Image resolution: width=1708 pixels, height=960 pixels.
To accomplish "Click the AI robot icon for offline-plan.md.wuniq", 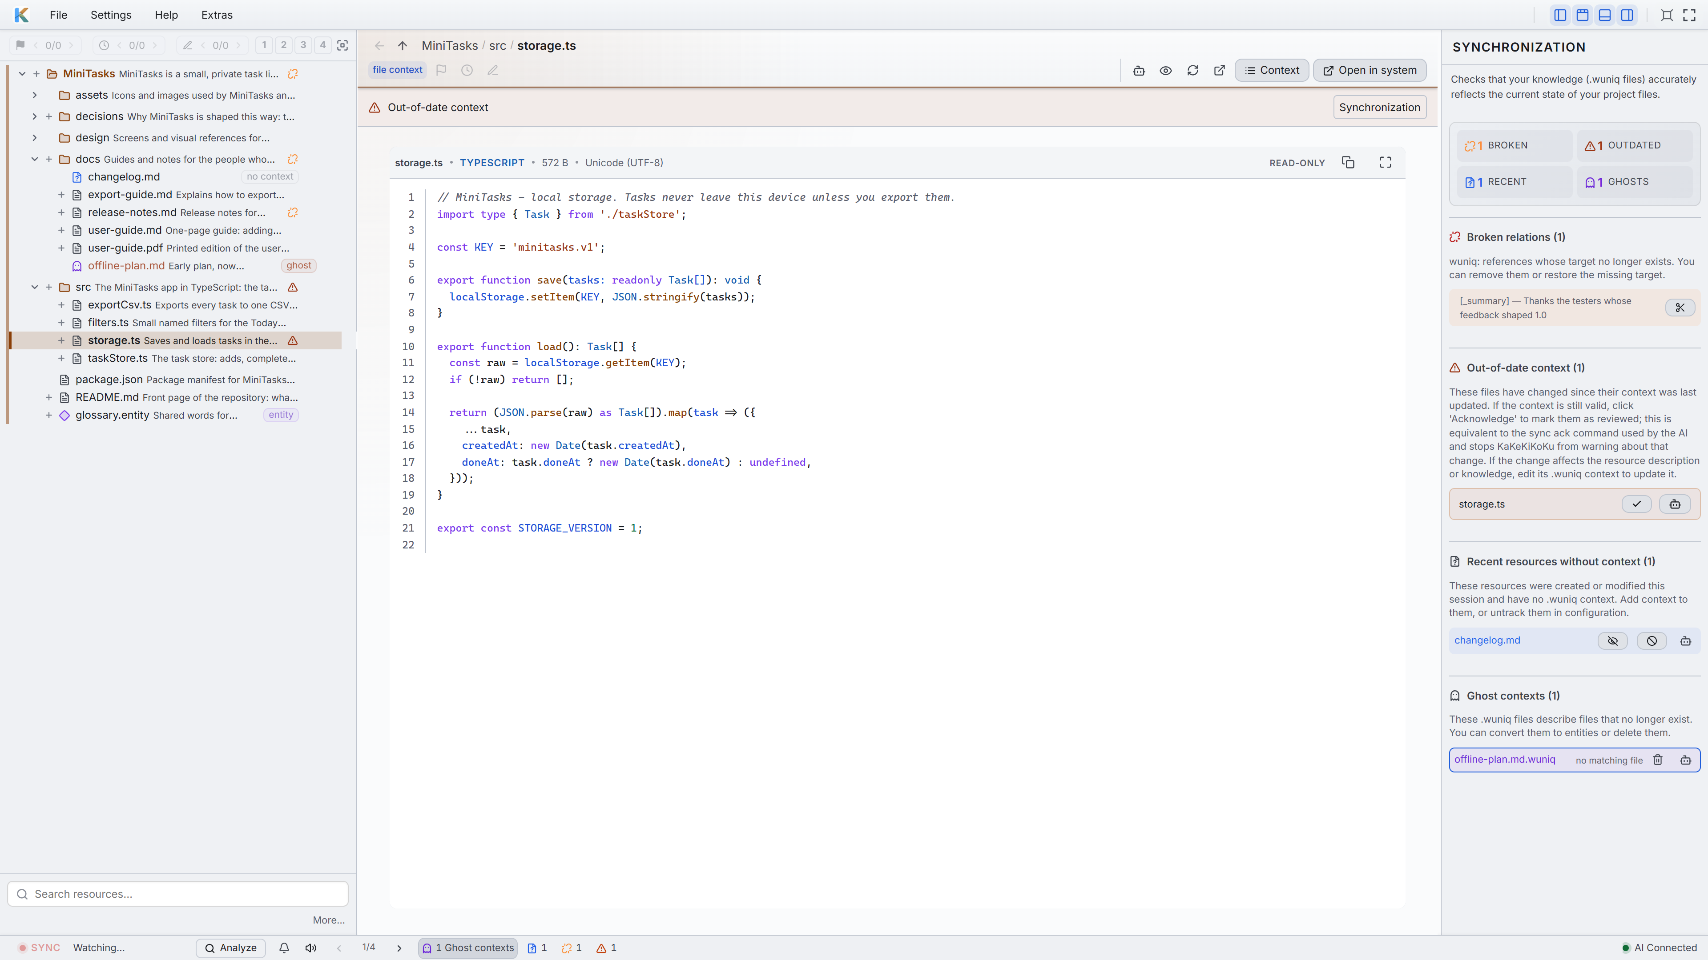I will 1685,760.
